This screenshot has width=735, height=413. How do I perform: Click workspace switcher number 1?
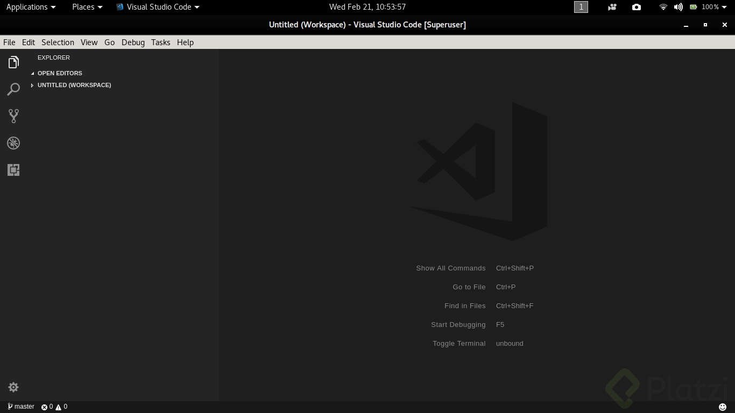click(581, 7)
